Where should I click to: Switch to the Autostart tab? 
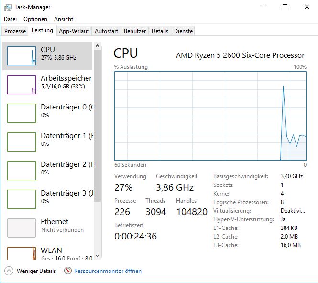106,31
